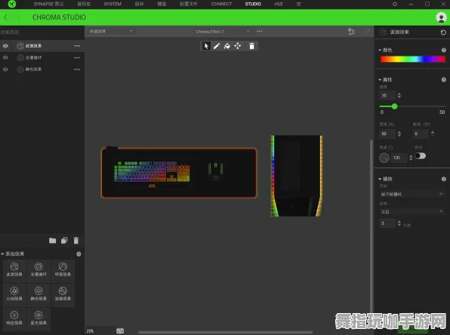
Task: Go back with the left arrow in green header
Action: pyautogui.click(x=5, y=17)
